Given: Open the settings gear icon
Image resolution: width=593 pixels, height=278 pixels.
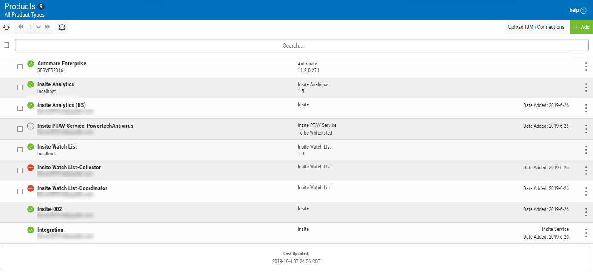Looking at the screenshot, I should pyautogui.click(x=62, y=27).
